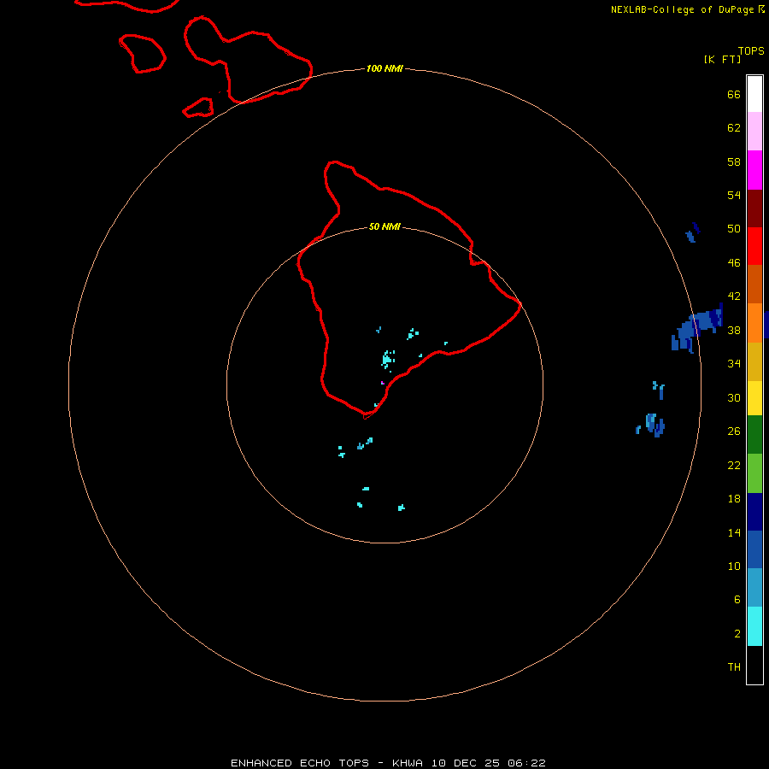Click the dark orange legend swatch
Image resolution: width=769 pixels, height=769 pixels.
click(x=754, y=284)
